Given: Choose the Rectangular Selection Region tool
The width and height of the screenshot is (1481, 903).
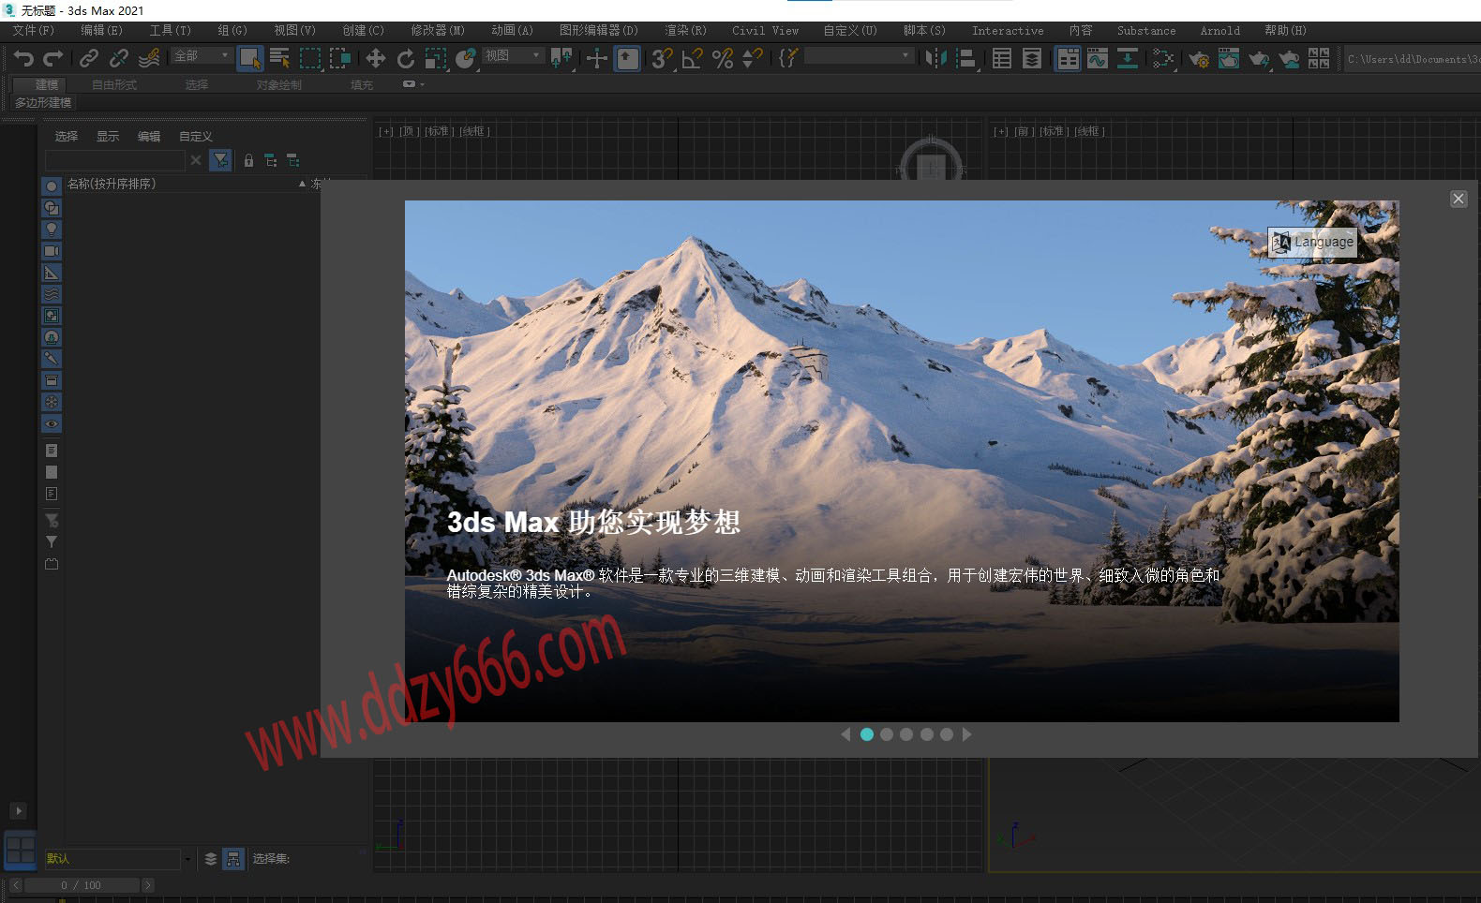Looking at the screenshot, I should [x=309, y=58].
